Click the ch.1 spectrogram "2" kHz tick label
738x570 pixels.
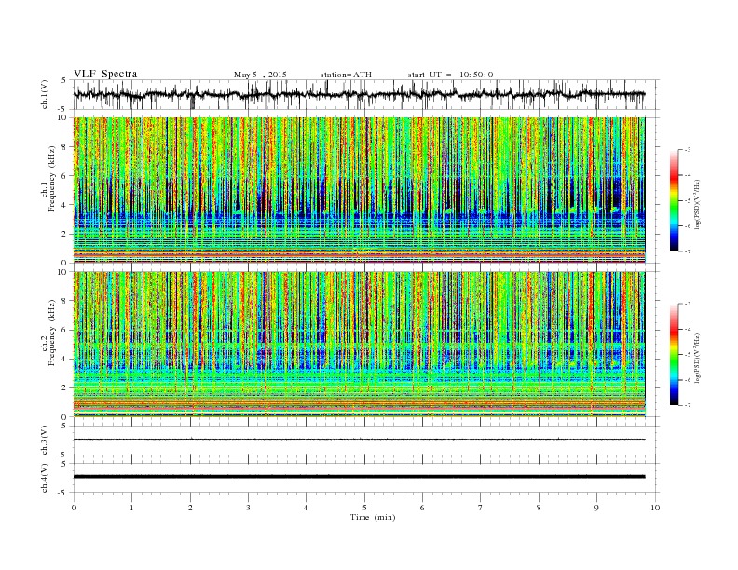pos(65,234)
